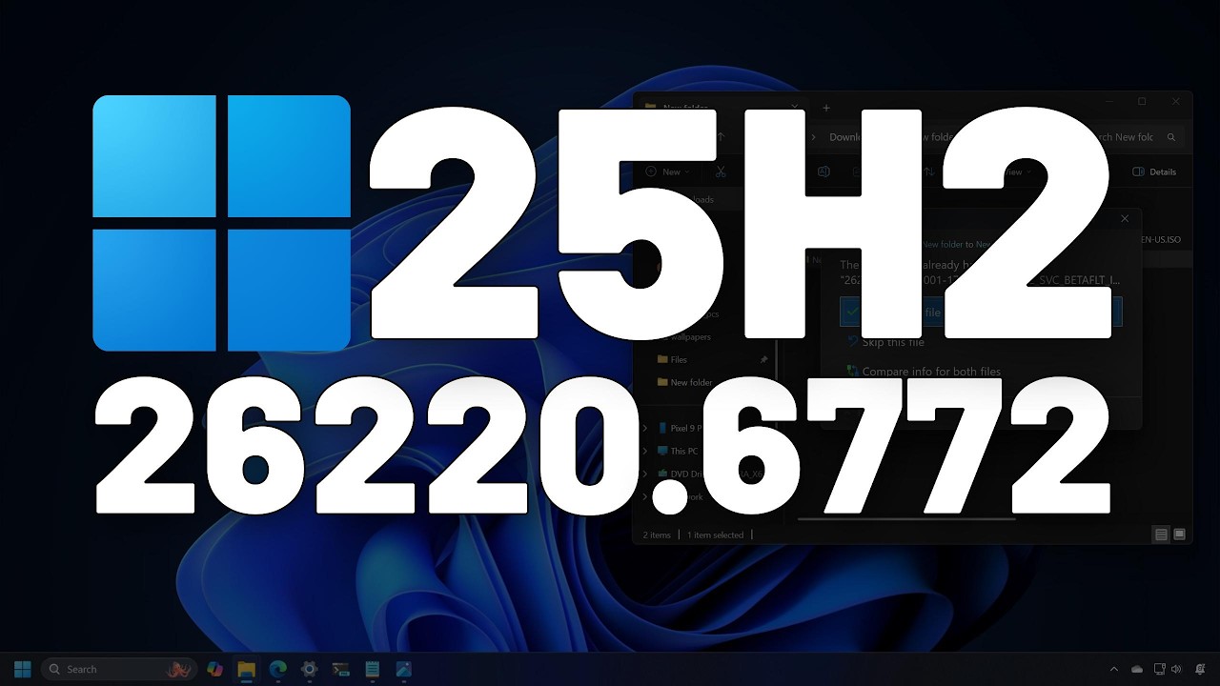Open the notification bell in tray
Screen dimensions: 1220x686
(x=1200, y=669)
